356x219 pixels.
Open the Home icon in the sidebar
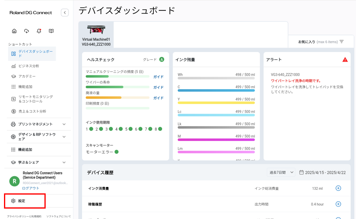pos(14,31)
